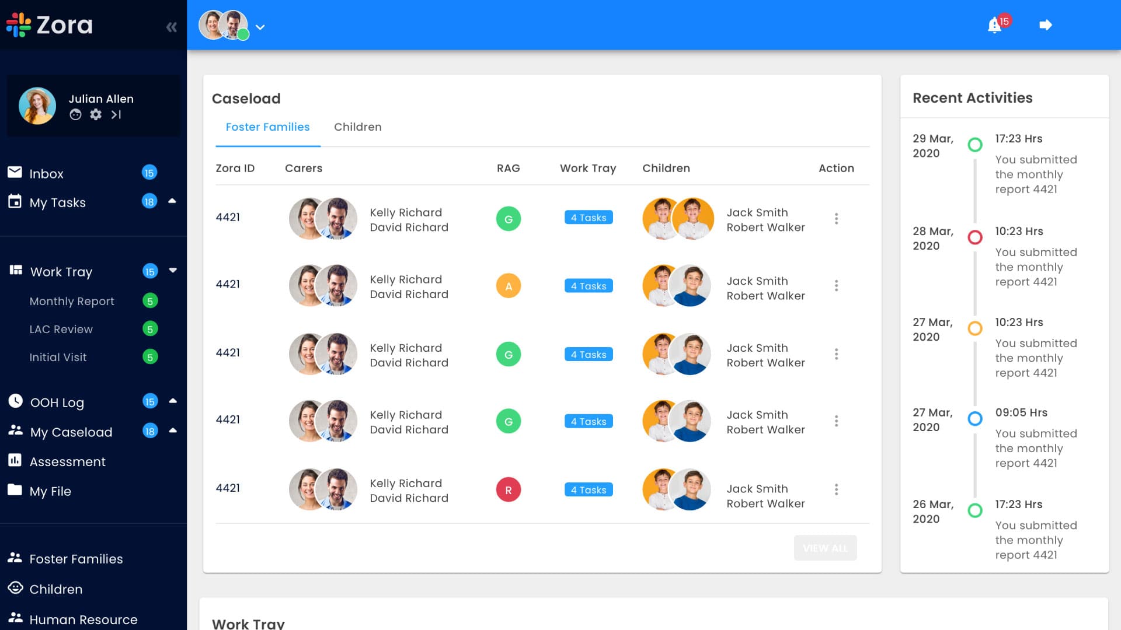Click the Children smiley icon in sidebar

(16, 589)
